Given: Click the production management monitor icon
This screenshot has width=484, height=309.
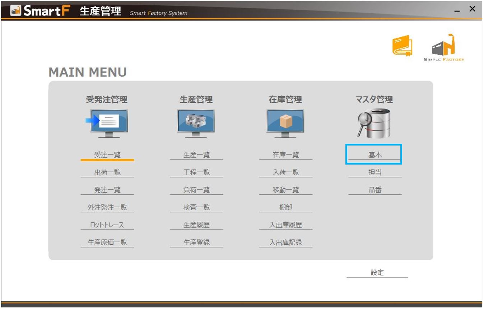Looking at the screenshot, I should [196, 123].
